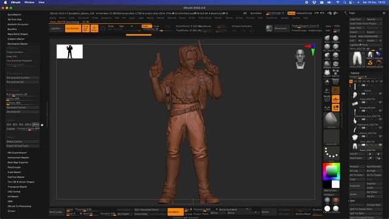Select the Head_RDCTM subtool thumbnail

point(355,95)
